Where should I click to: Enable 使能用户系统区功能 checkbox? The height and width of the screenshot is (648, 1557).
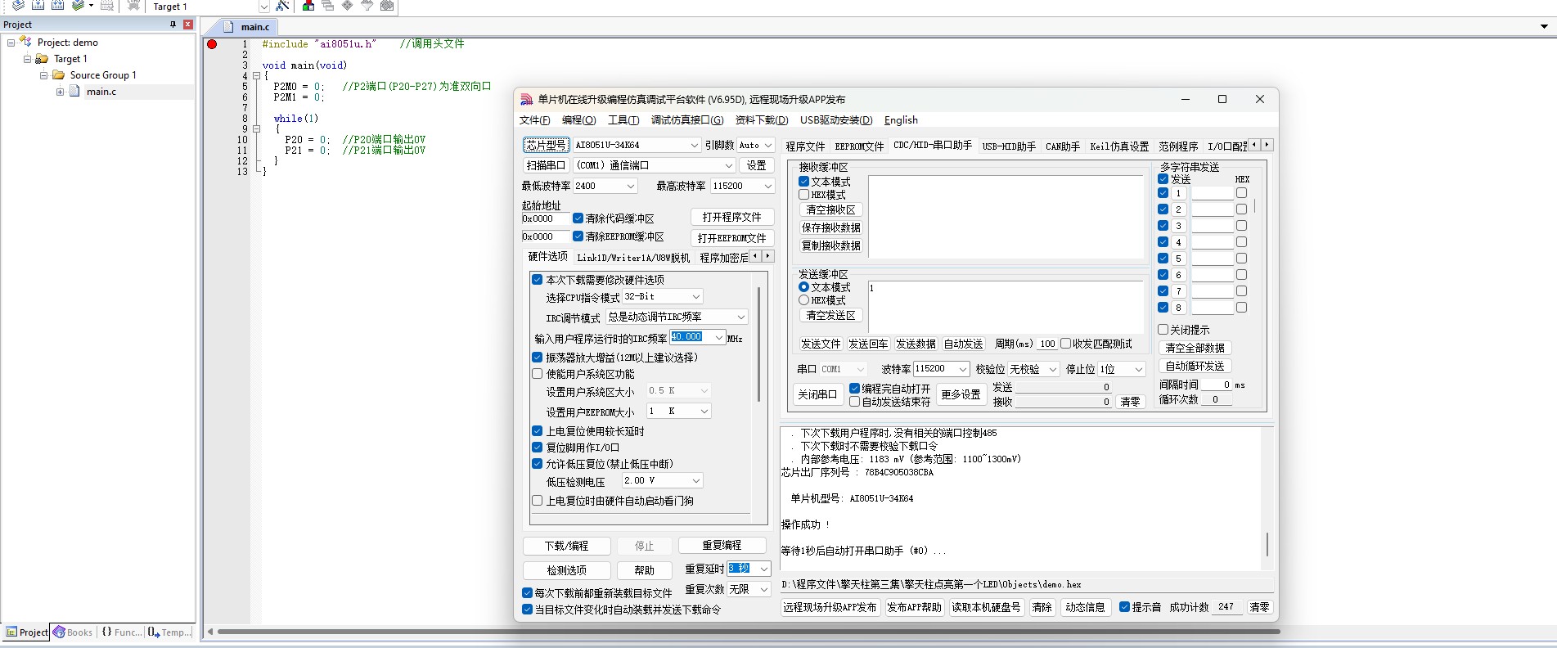(x=538, y=374)
